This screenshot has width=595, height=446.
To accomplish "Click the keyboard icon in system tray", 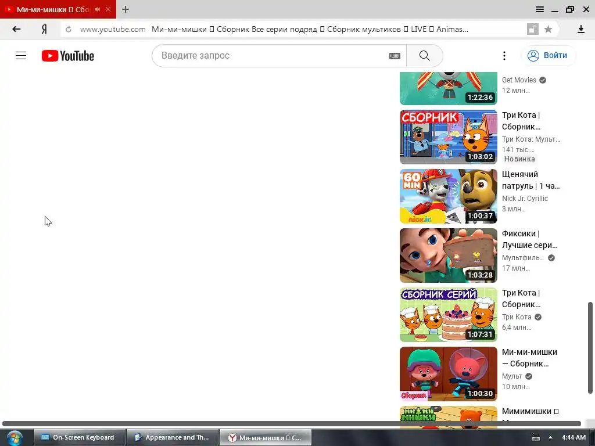I will [x=536, y=438].
